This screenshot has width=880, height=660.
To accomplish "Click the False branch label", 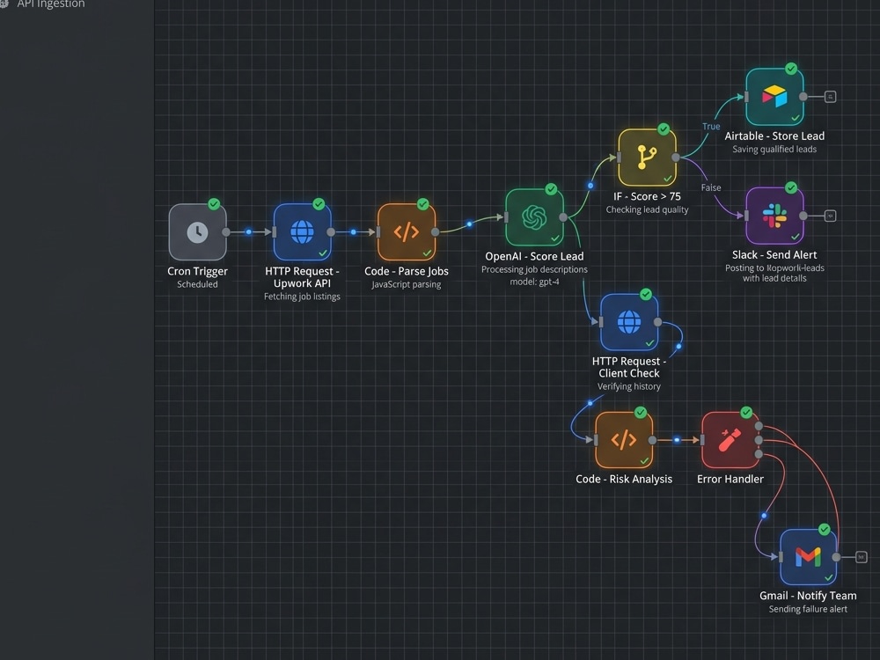I will click(x=710, y=187).
